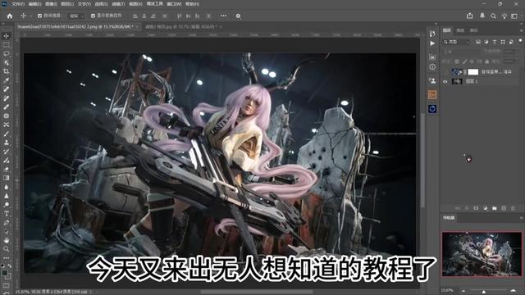Screen dimensions: 525x295
Task: Show the hidden top masked layer
Action: 445,71
